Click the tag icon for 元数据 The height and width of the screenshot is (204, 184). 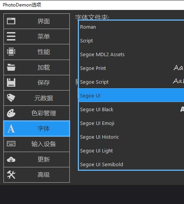coord(11,98)
